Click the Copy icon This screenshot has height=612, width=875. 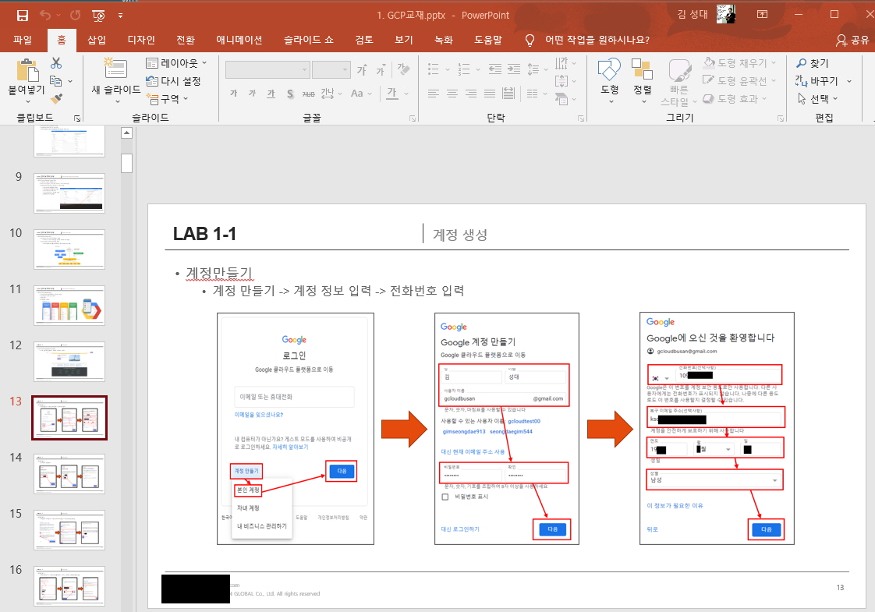click(56, 81)
